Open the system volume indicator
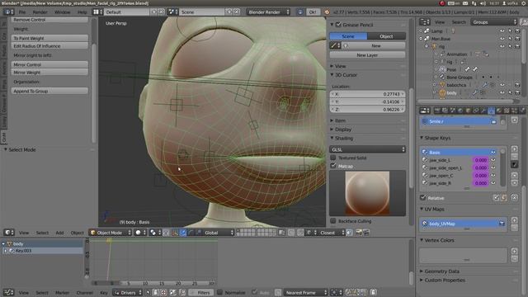 click(483, 3)
